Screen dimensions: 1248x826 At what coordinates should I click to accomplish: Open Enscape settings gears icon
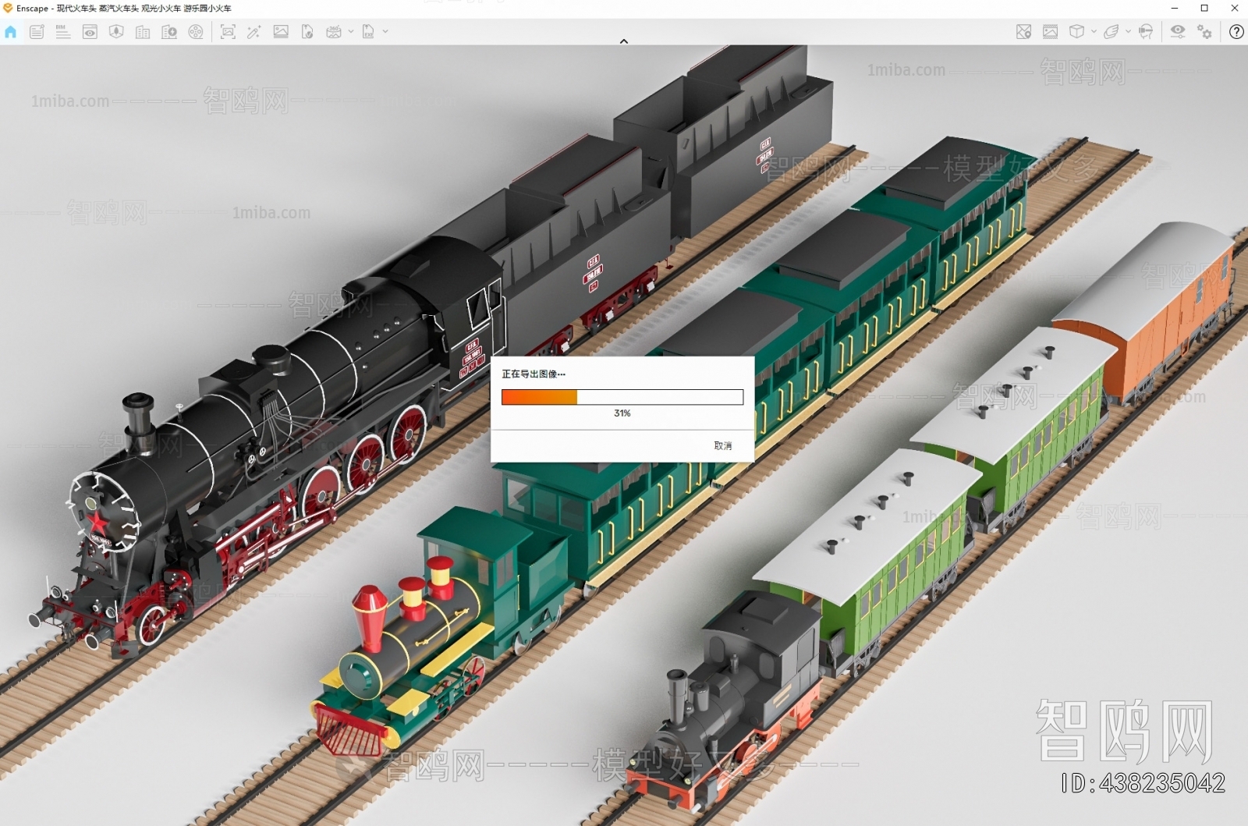[1204, 32]
